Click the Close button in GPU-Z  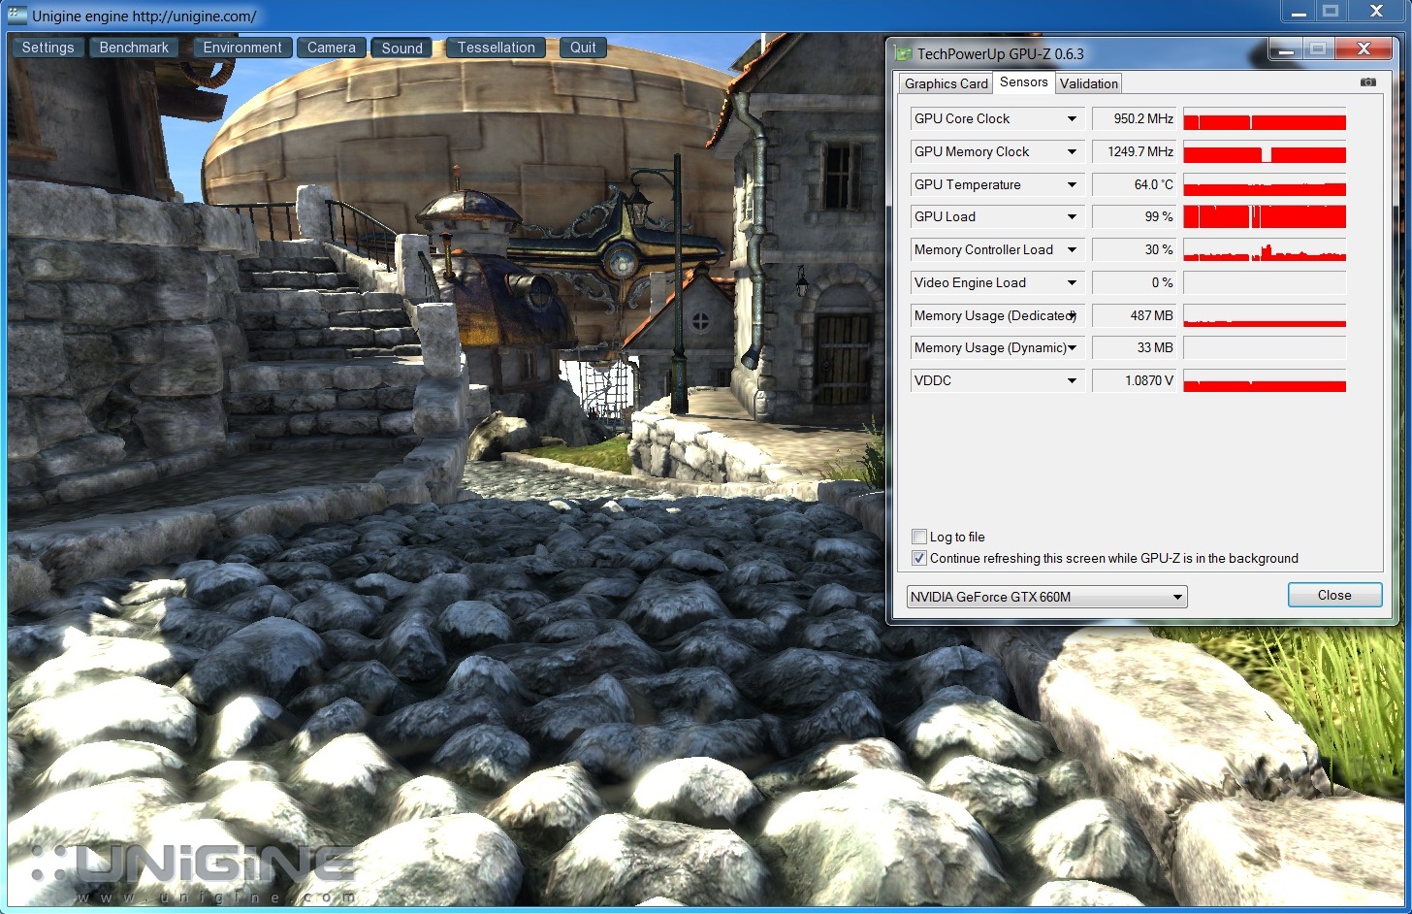point(1334,595)
